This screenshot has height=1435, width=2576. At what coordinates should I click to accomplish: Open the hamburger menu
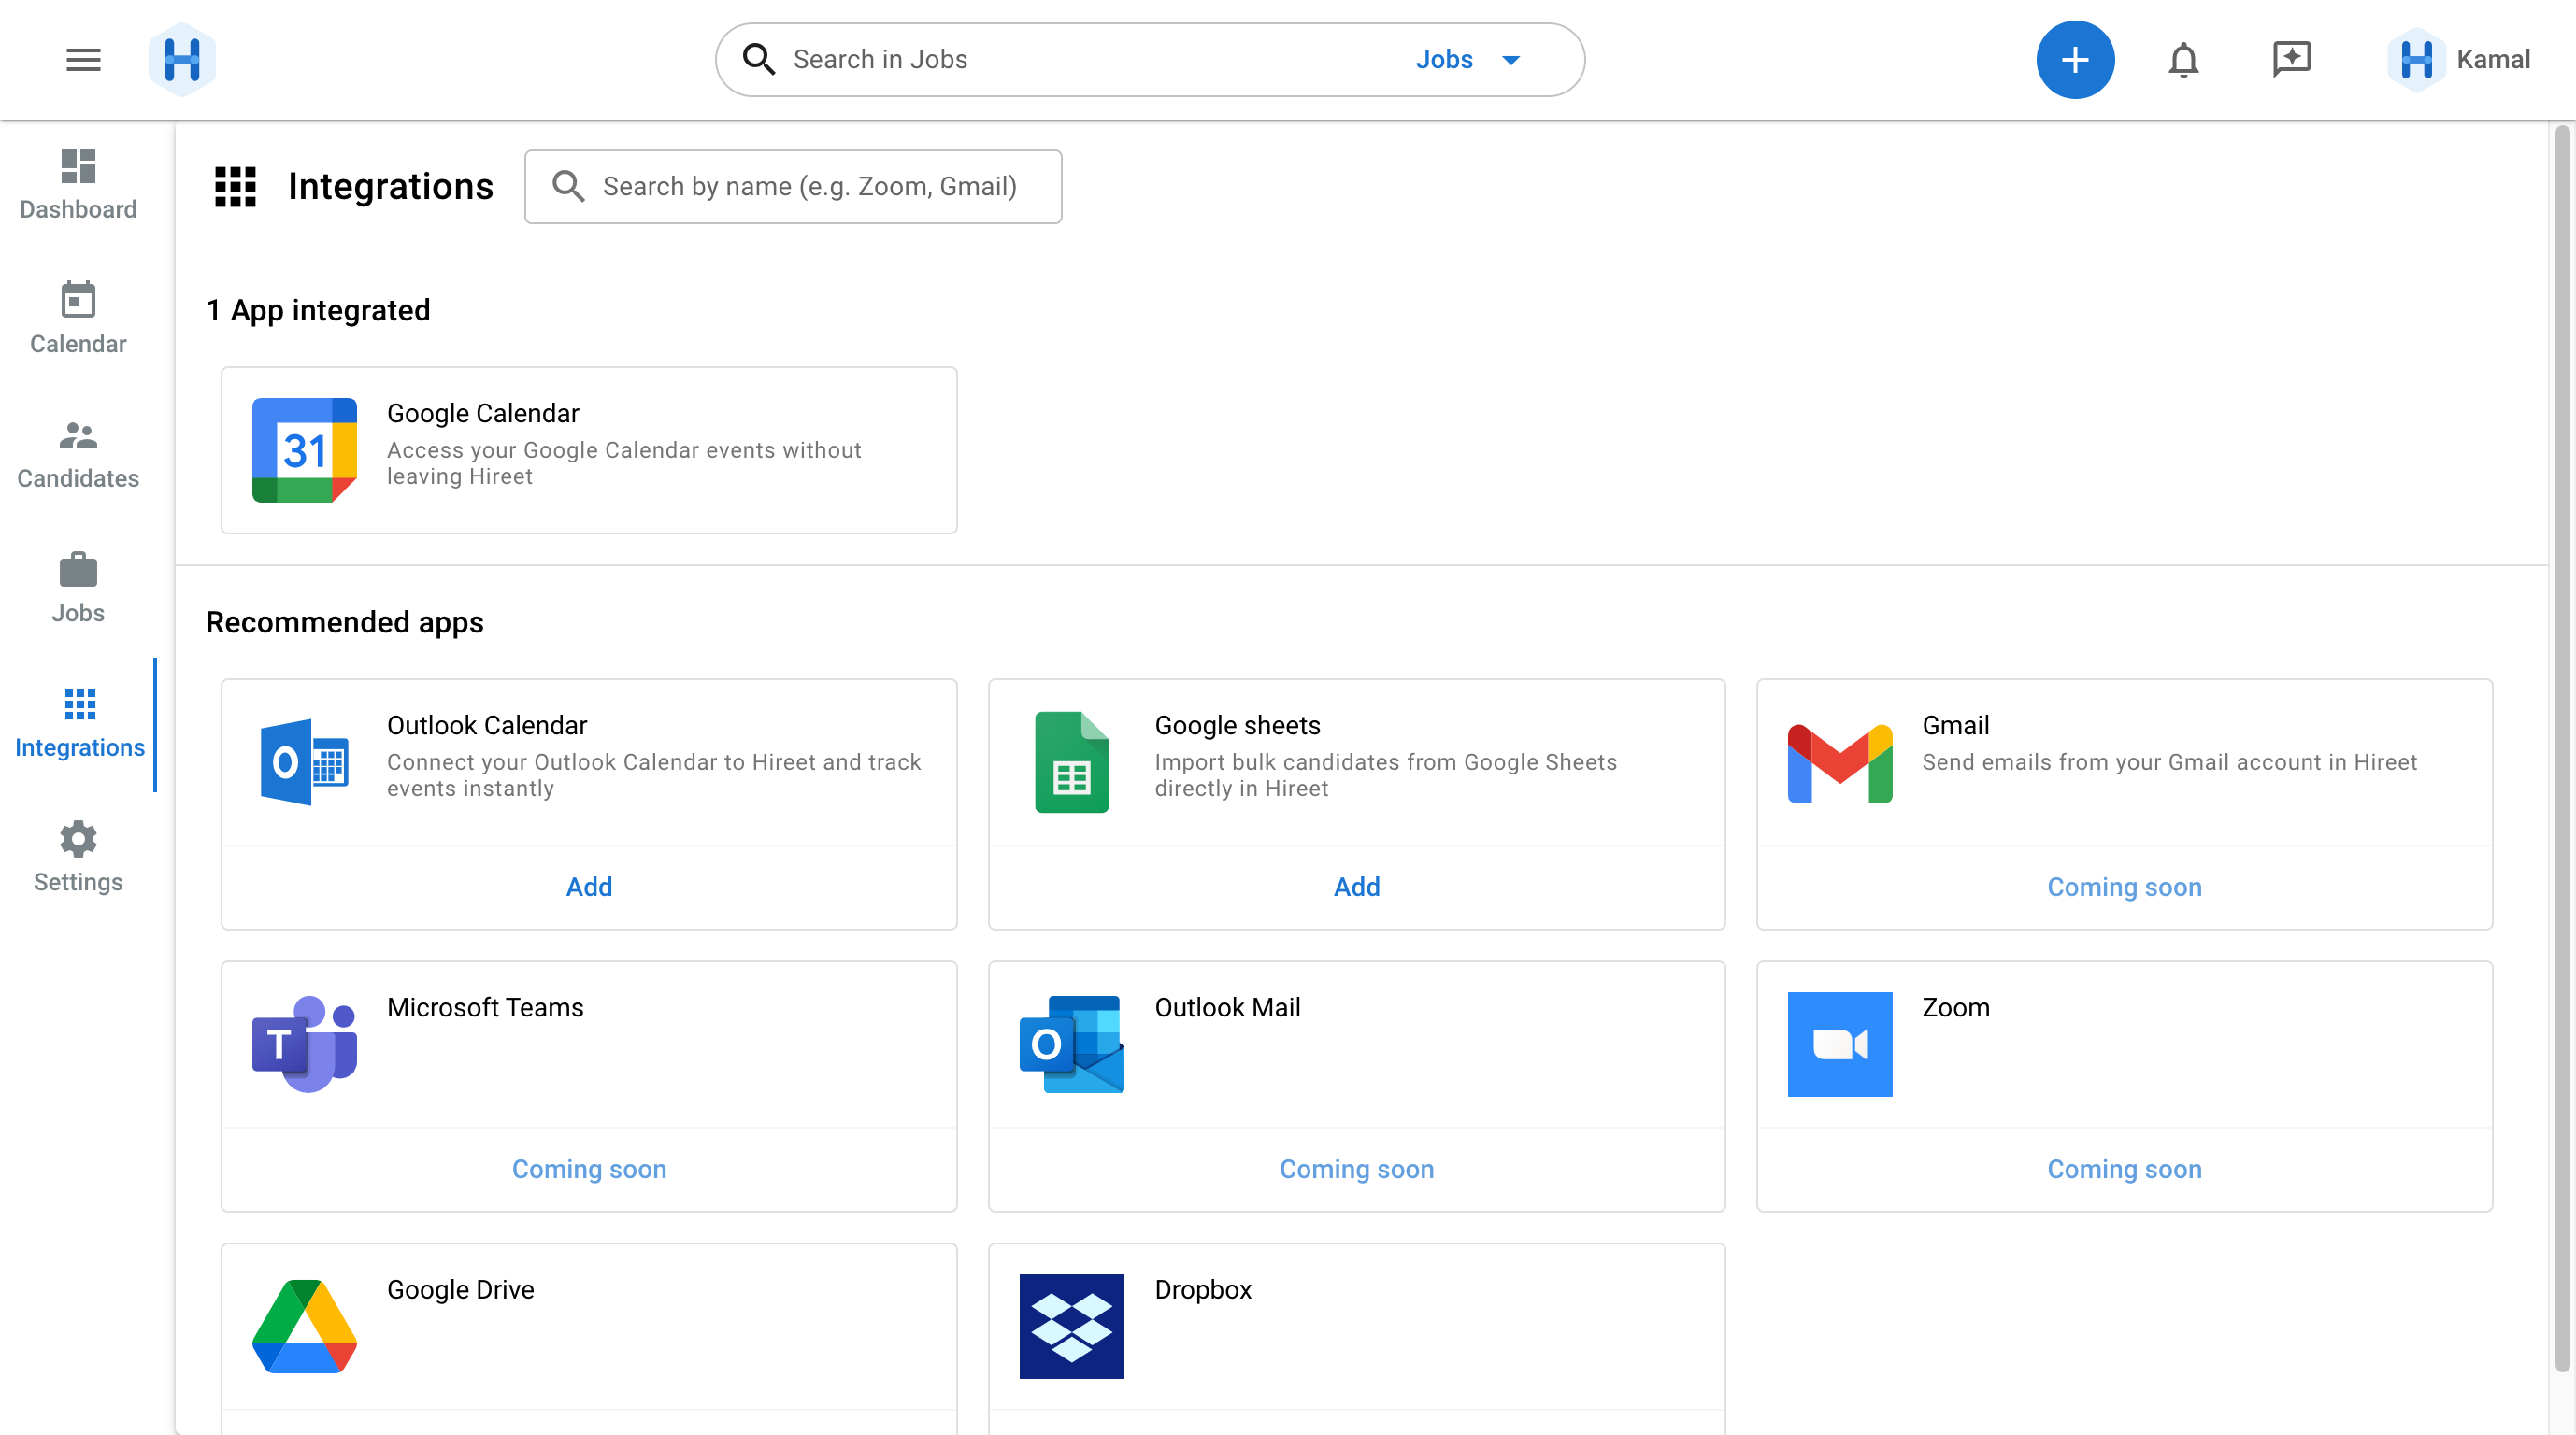pyautogui.click(x=83, y=60)
